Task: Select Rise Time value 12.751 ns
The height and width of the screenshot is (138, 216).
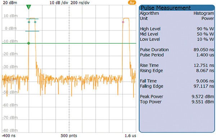Action: pos(204,65)
